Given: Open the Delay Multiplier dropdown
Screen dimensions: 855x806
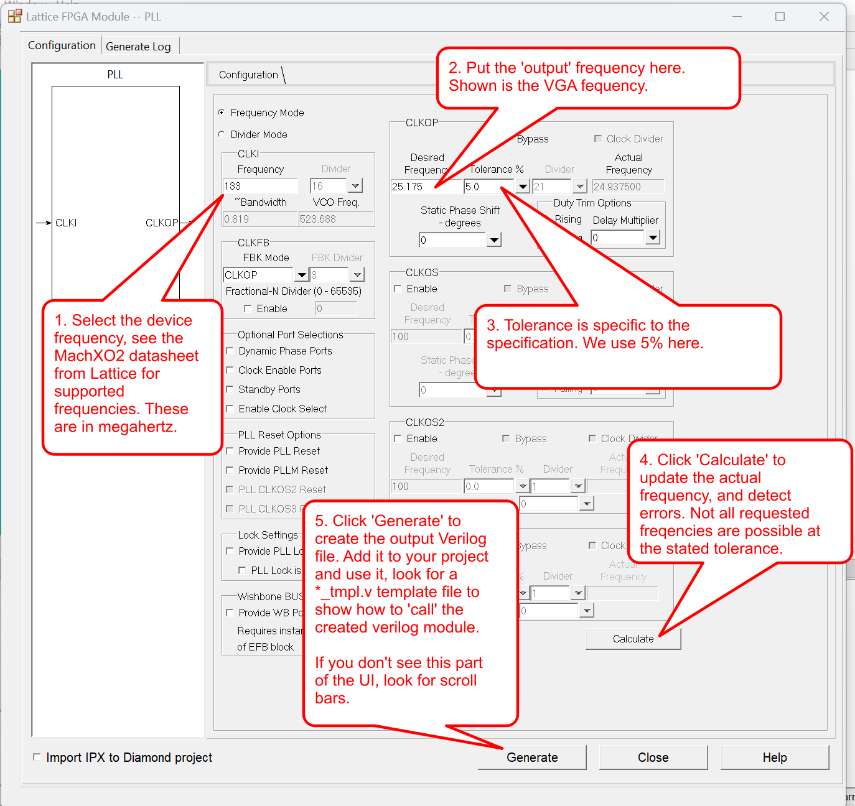Looking at the screenshot, I should 653,238.
